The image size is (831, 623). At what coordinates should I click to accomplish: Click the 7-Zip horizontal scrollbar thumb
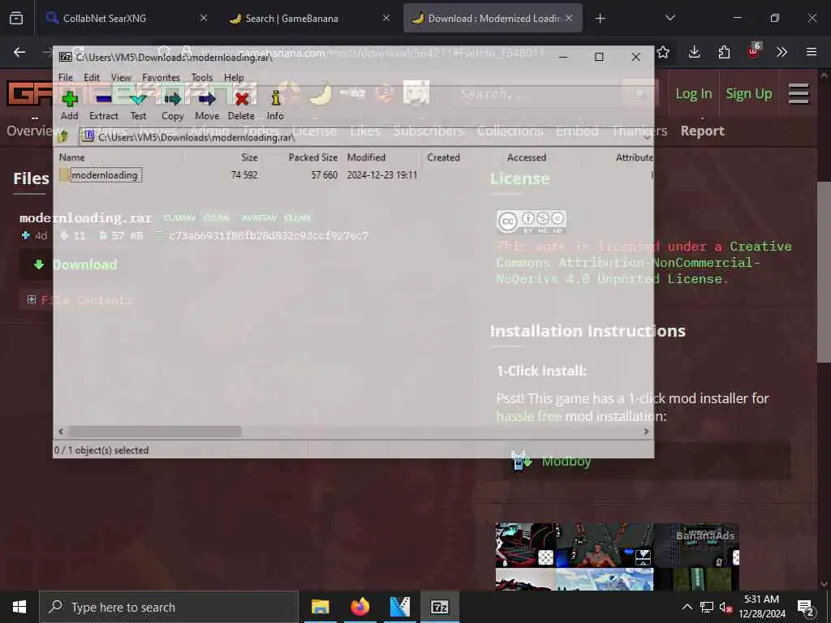point(155,432)
